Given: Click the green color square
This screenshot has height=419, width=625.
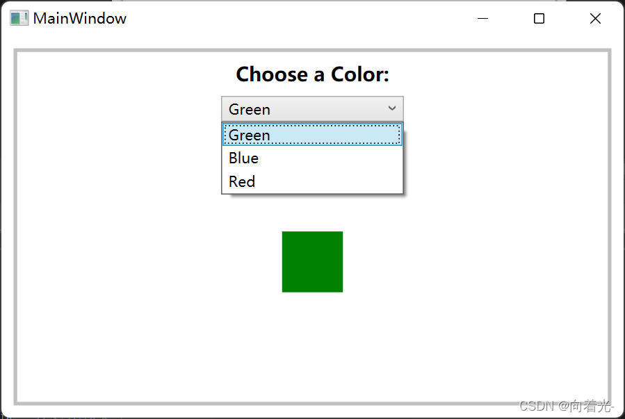Looking at the screenshot, I should click(312, 262).
